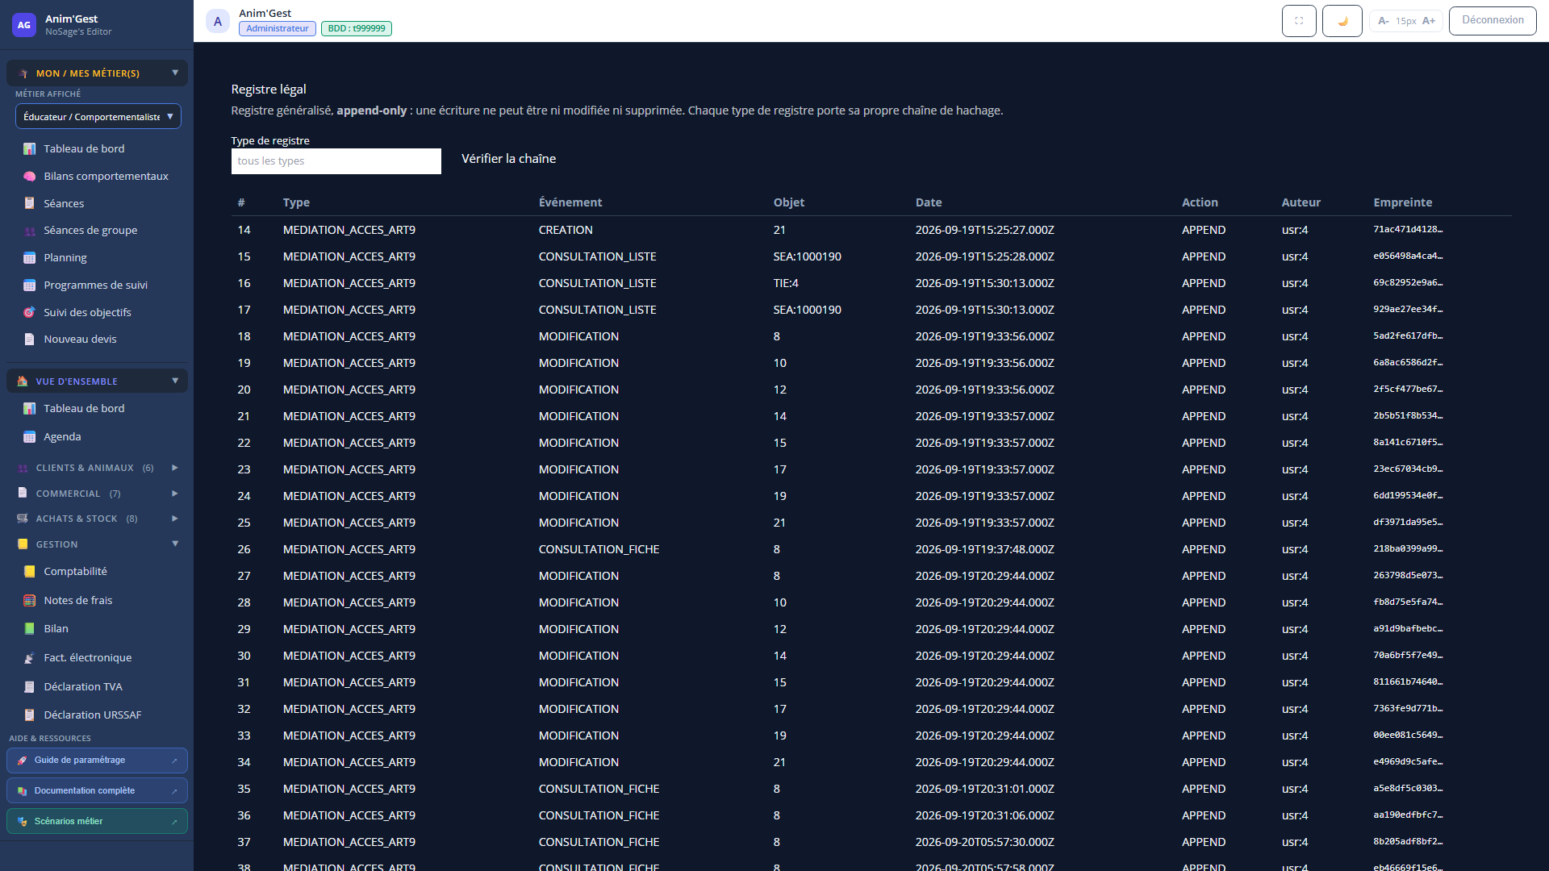Open Bilans comportementaux brain icon
The width and height of the screenshot is (1549, 871).
[x=29, y=176]
